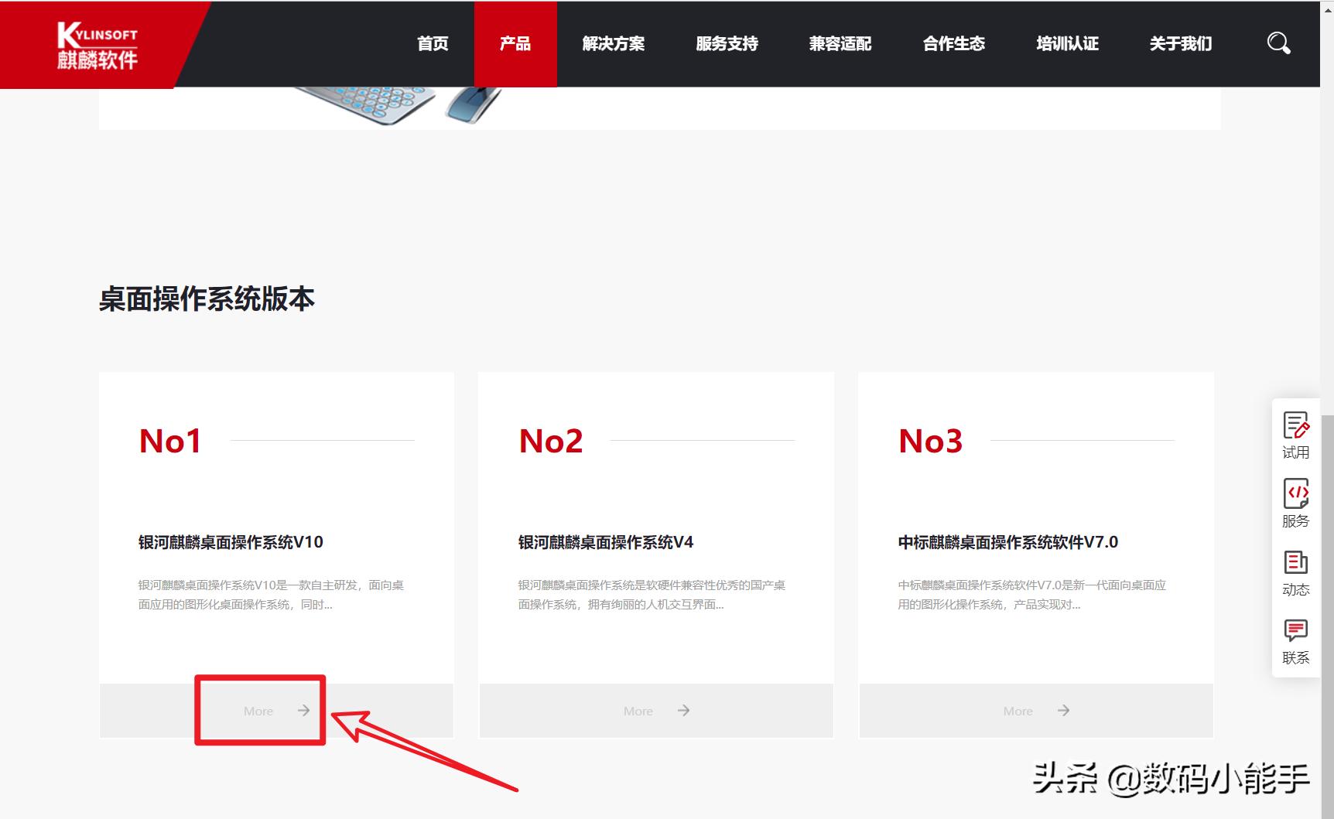This screenshot has width=1334, height=819.
Task: Open the 服务支持 menu item
Action: coord(726,44)
